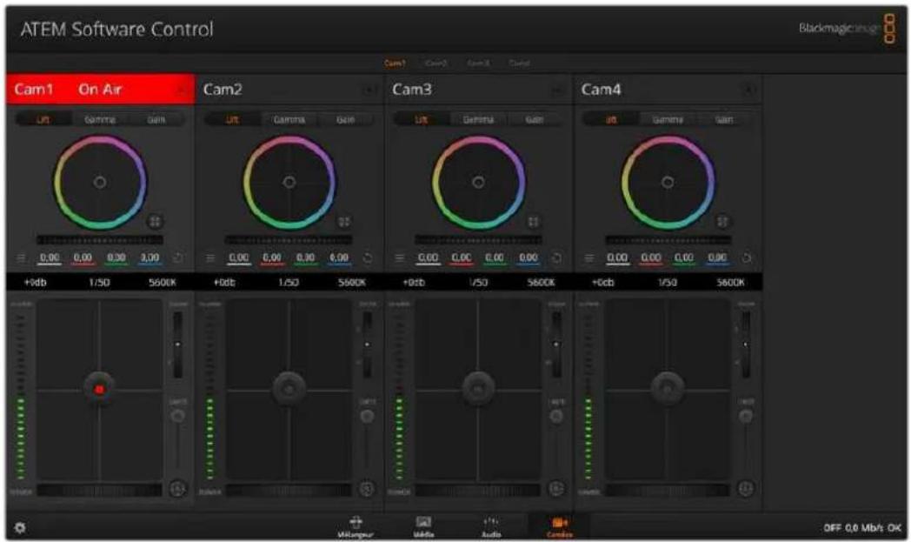Expand the Cam3 header corner button
The image size is (911, 542).
click(558, 90)
